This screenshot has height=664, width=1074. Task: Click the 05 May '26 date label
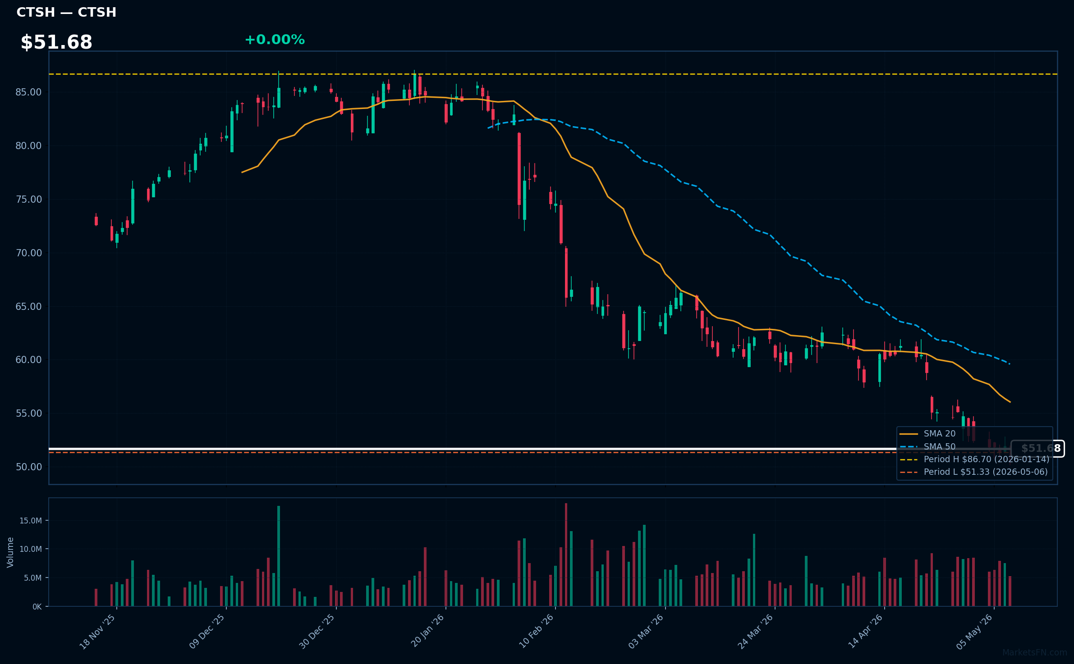[975, 632]
